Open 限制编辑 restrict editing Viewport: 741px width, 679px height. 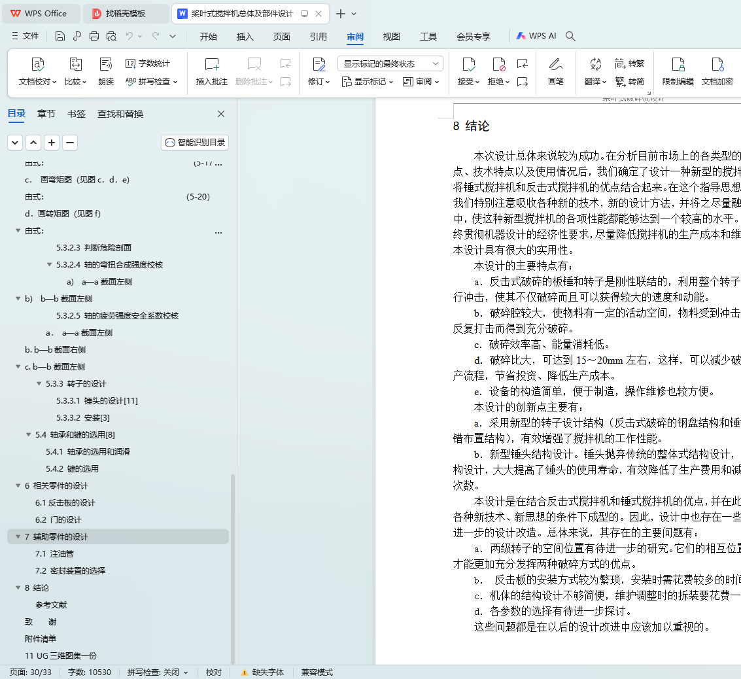[678, 72]
